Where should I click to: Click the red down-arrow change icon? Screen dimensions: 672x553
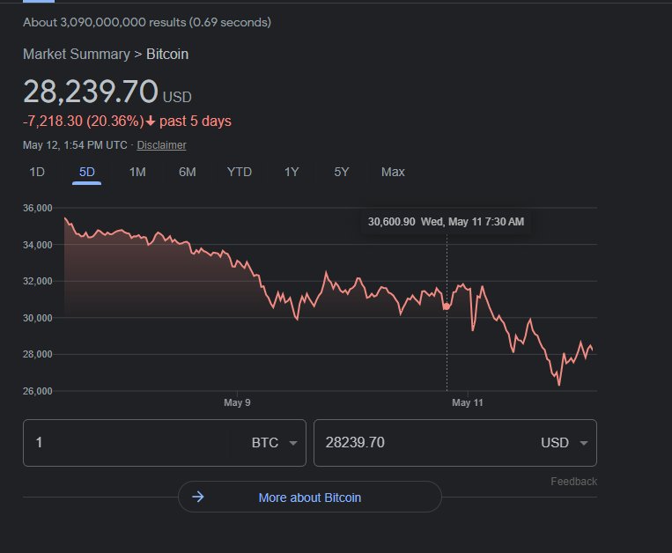pyautogui.click(x=150, y=122)
